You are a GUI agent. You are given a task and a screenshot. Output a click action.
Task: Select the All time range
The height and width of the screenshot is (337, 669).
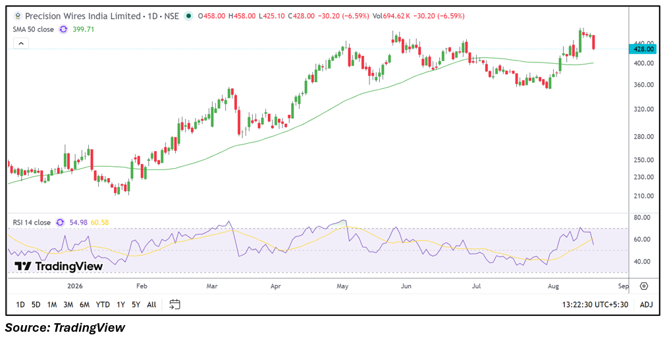(151, 305)
